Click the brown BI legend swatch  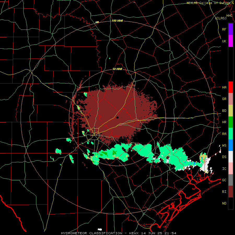pyautogui.click(x=231, y=192)
